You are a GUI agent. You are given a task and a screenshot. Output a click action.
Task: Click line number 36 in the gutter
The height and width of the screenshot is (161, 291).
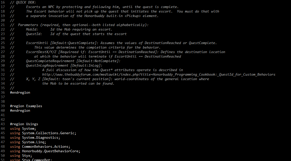(x=3, y=92)
